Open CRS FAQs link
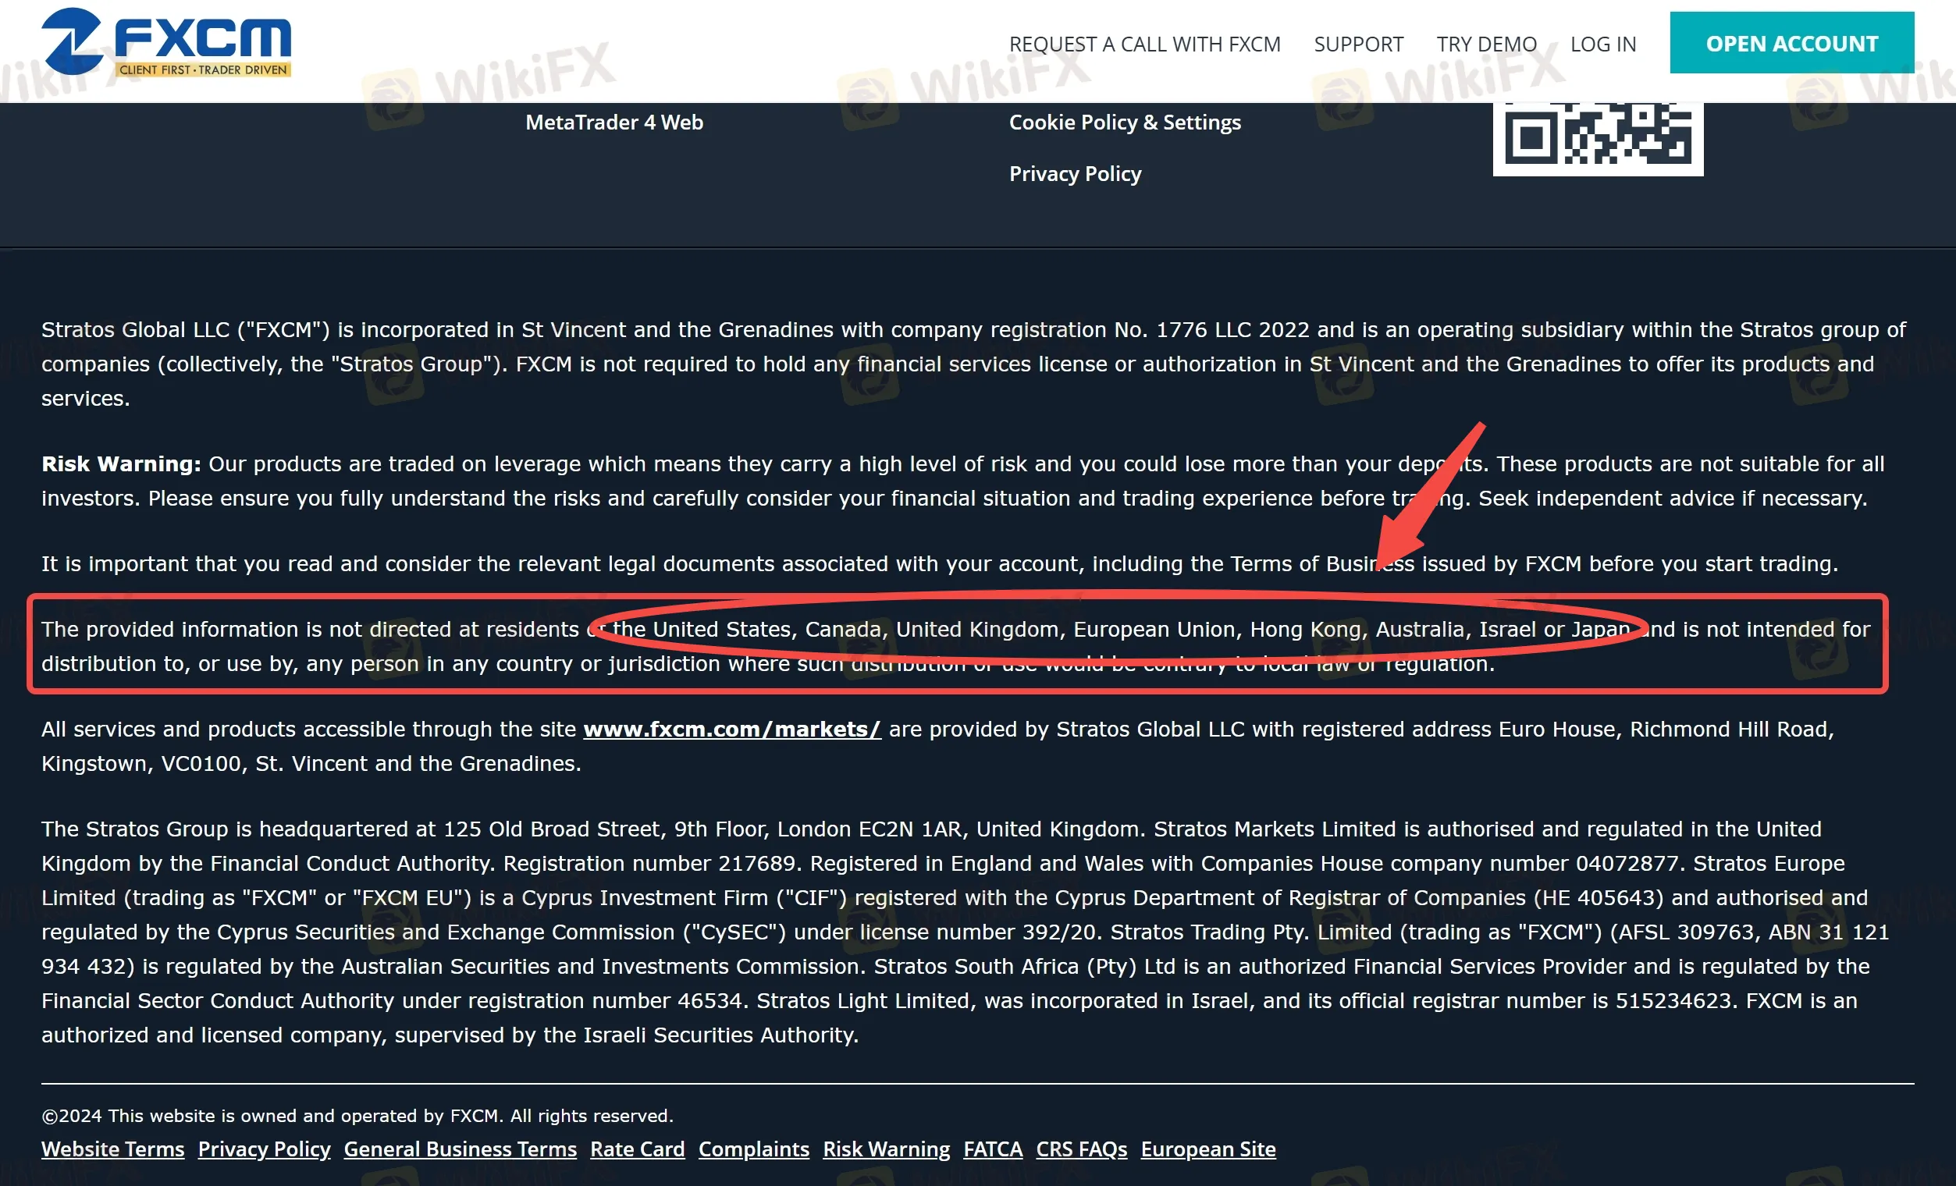 1081,1149
